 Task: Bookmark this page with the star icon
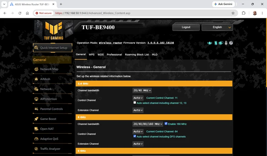233,13
